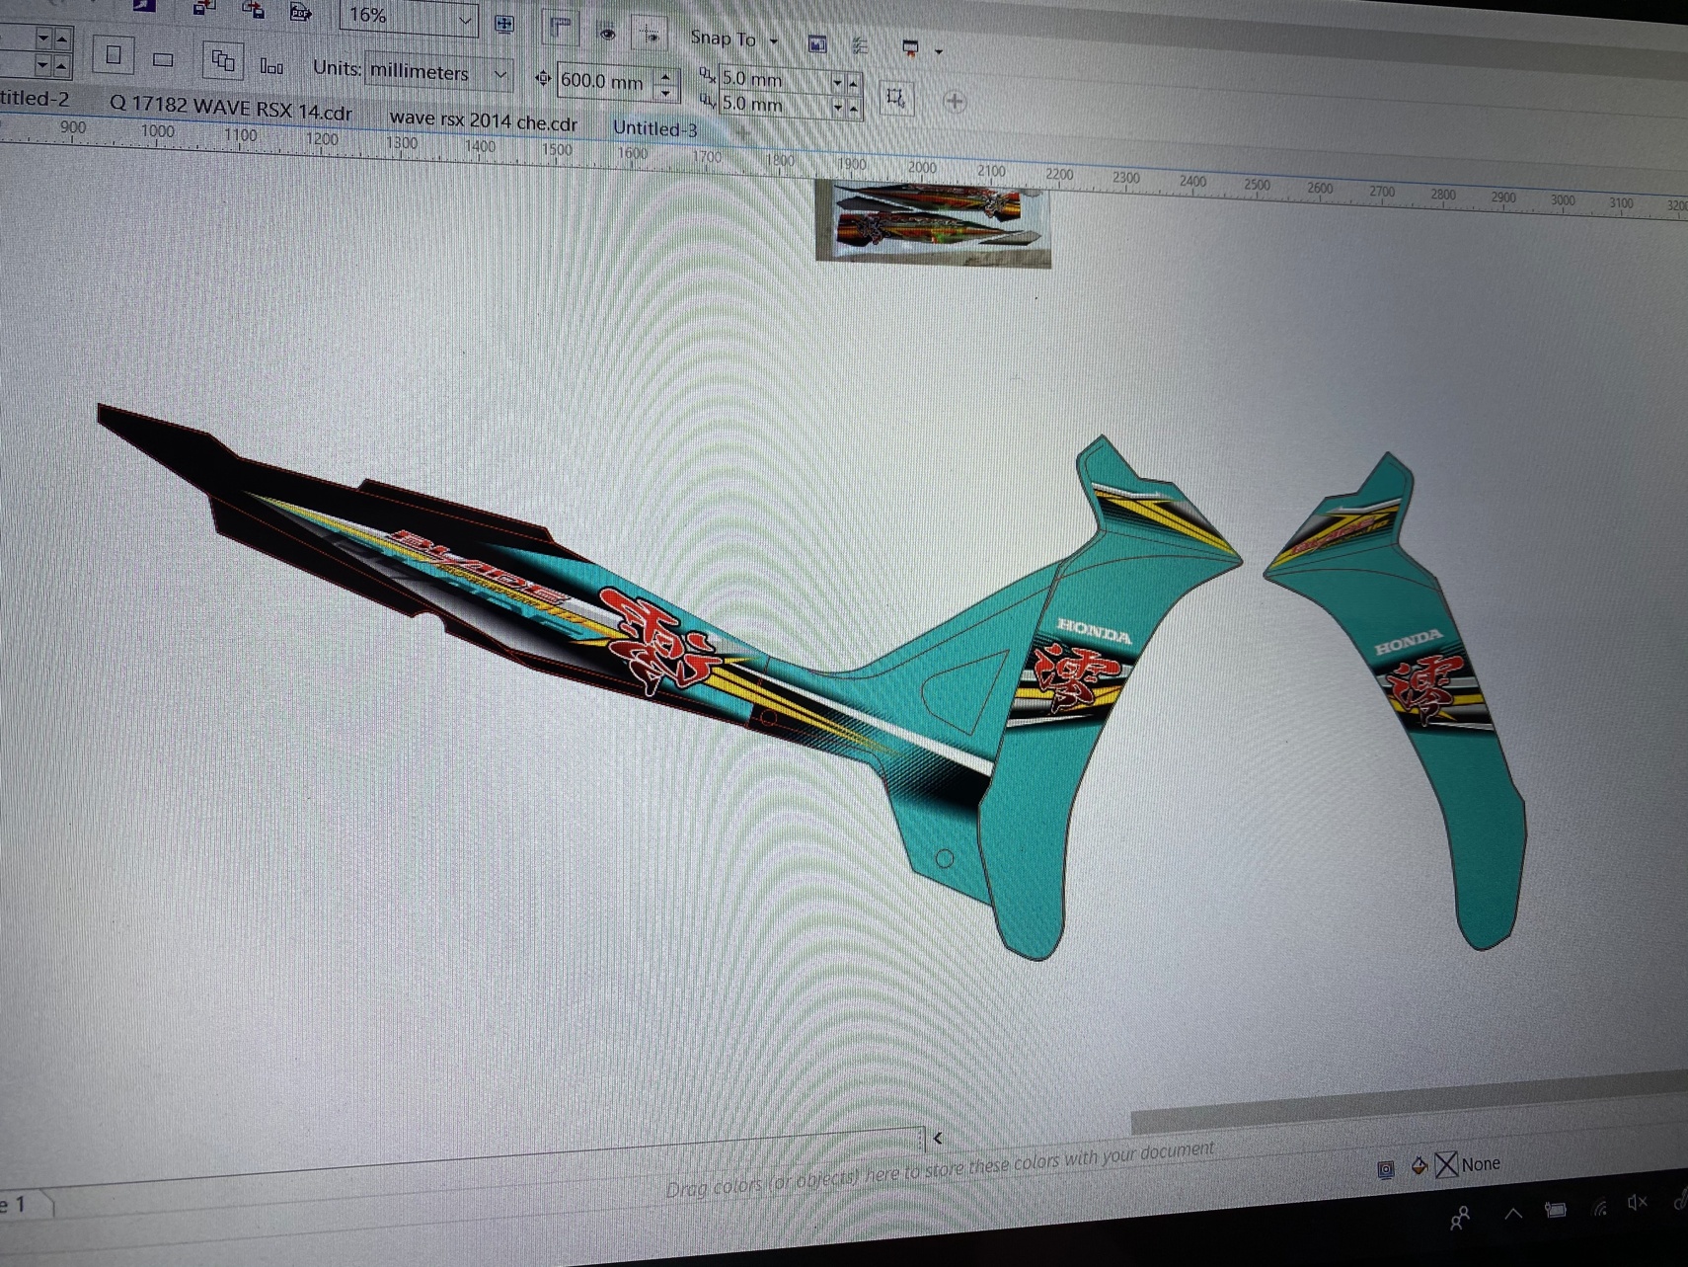Image resolution: width=1688 pixels, height=1267 pixels.
Task: Toggle the eye view icon in the toolbar
Action: 607,33
